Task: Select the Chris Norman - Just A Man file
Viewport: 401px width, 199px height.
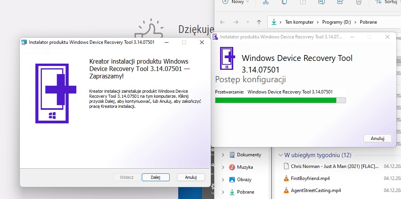Action: 335,166
